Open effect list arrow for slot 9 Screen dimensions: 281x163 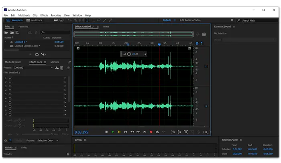click(x=65, y=111)
